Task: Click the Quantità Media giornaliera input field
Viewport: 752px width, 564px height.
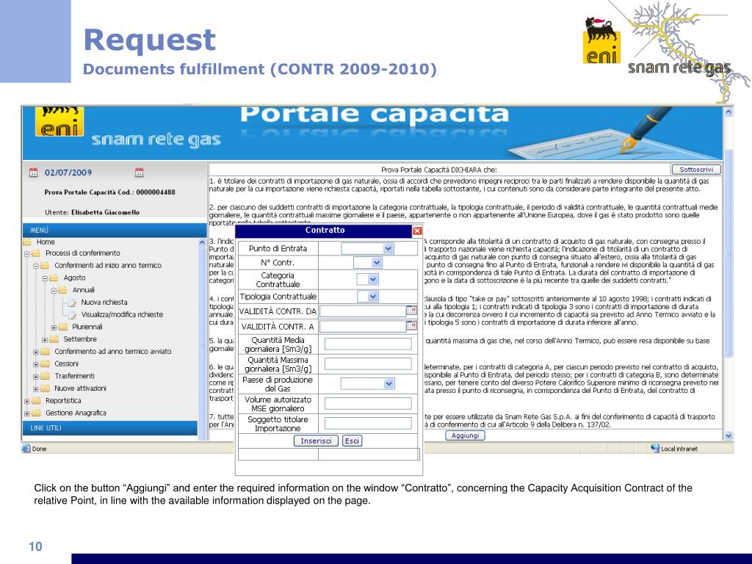Action: pyautogui.click(x=368, y=344)
